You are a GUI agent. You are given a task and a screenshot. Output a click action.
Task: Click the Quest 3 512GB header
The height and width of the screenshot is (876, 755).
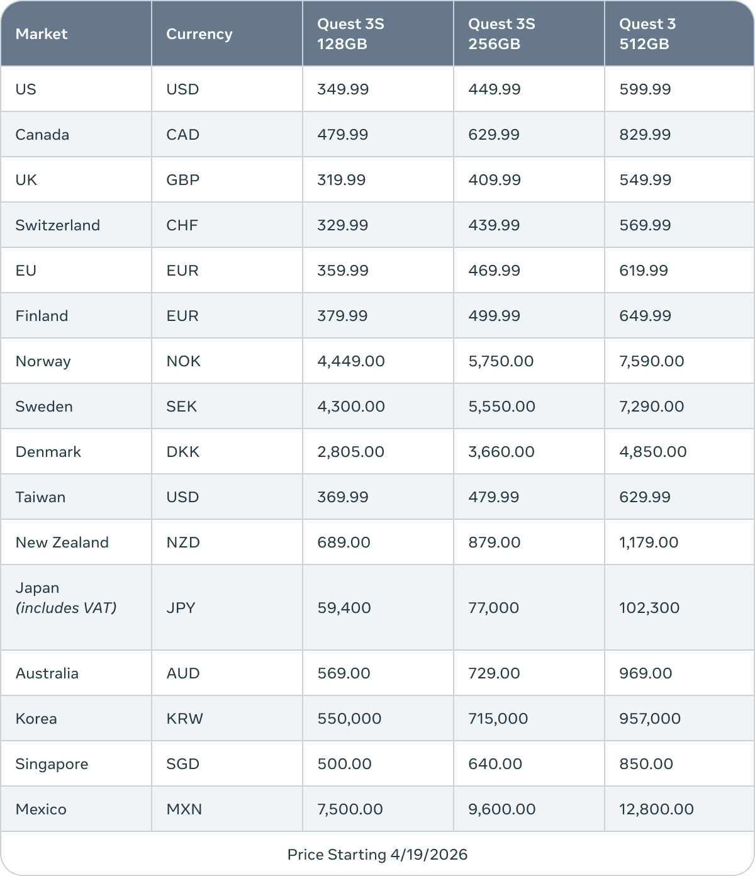(647, 34)
